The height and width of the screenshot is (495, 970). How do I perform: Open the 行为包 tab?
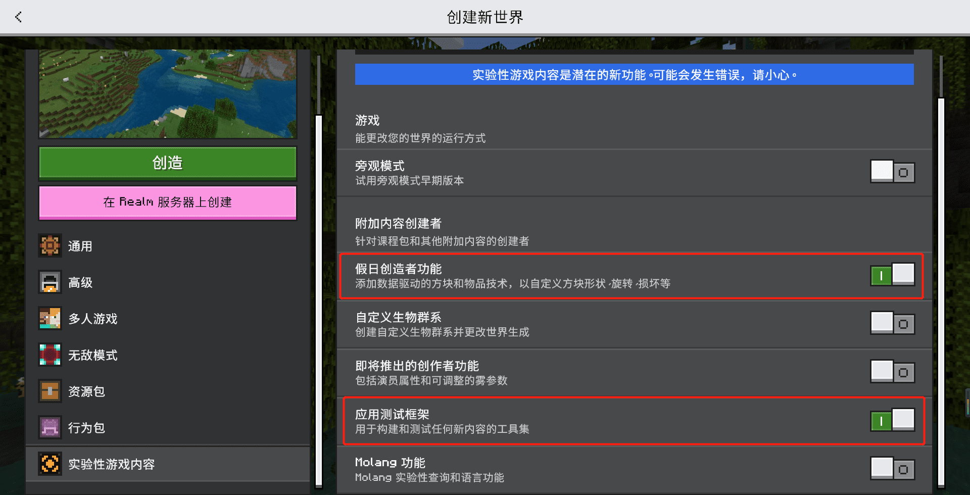168,428
